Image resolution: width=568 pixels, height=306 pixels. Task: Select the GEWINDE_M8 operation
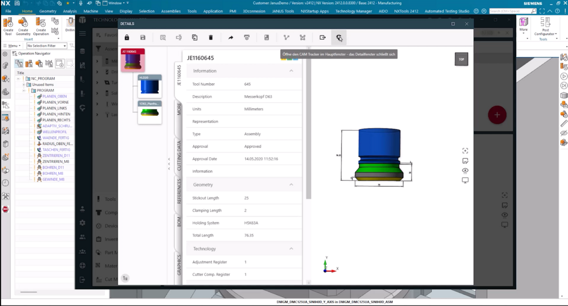coord(54,179)
